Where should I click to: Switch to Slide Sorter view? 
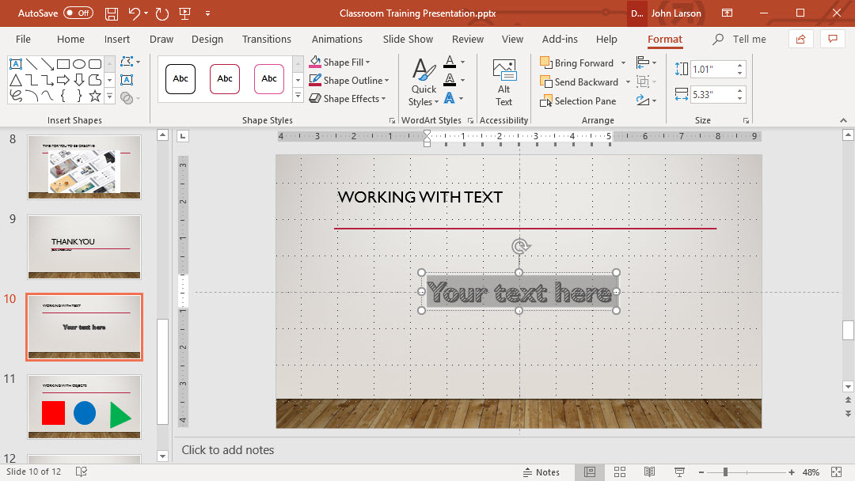[620, 472]
